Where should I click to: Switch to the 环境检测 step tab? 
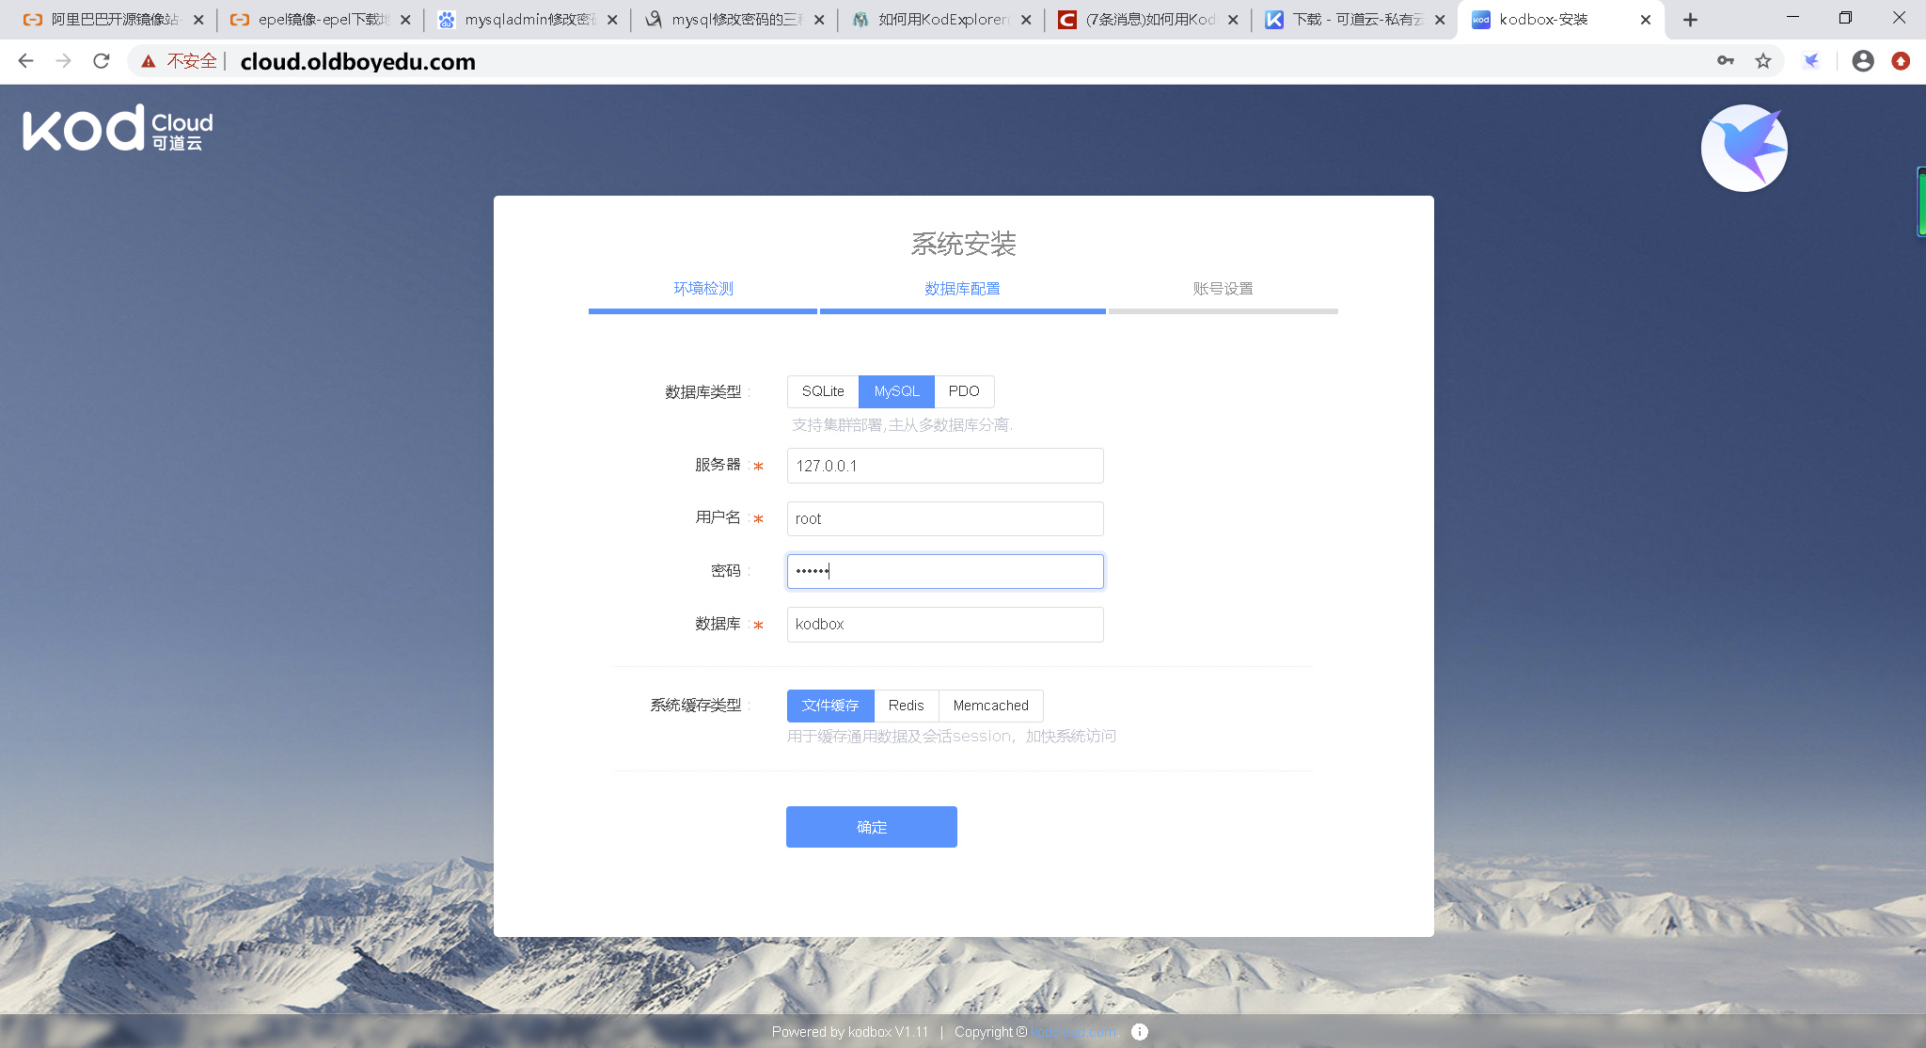tap(703, 289)
